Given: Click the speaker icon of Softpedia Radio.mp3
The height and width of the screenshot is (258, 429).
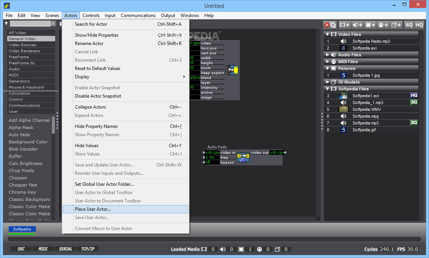Looking at the screenshot, I should (344, 41).
